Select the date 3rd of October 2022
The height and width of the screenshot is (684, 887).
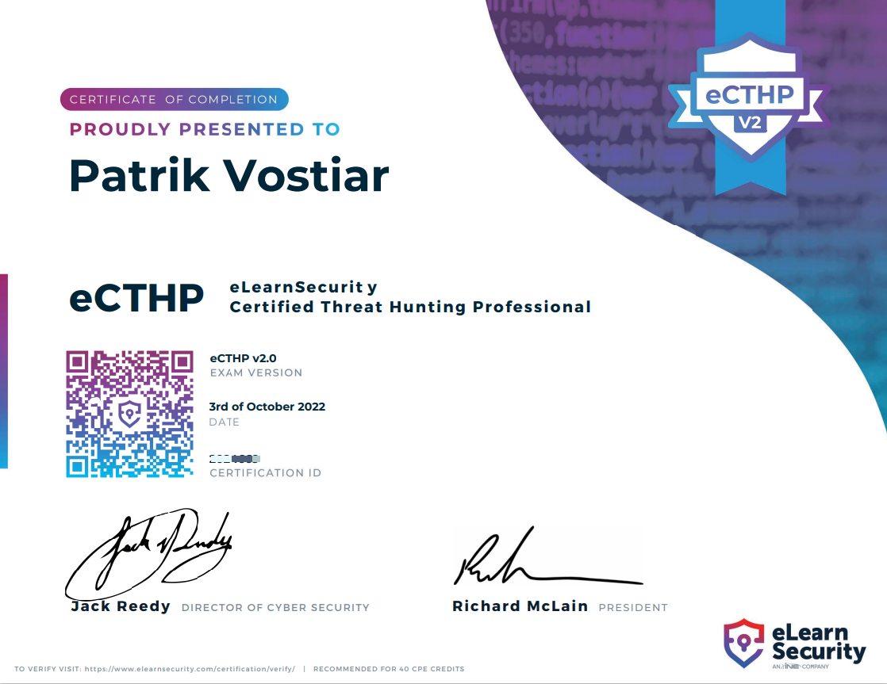point(267,407)
